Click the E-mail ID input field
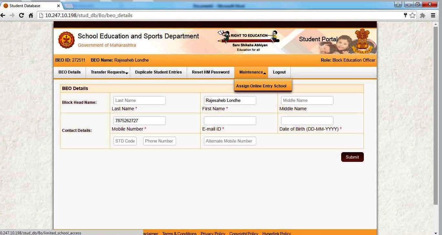Image resolution: width=442 pixels, height=235 pixels. [229, 121]
